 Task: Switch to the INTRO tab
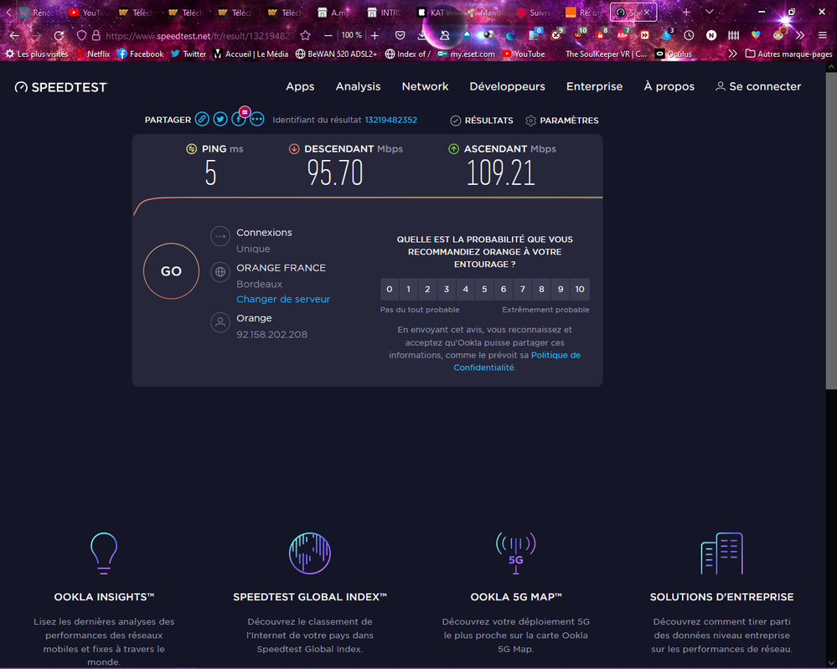384,13
